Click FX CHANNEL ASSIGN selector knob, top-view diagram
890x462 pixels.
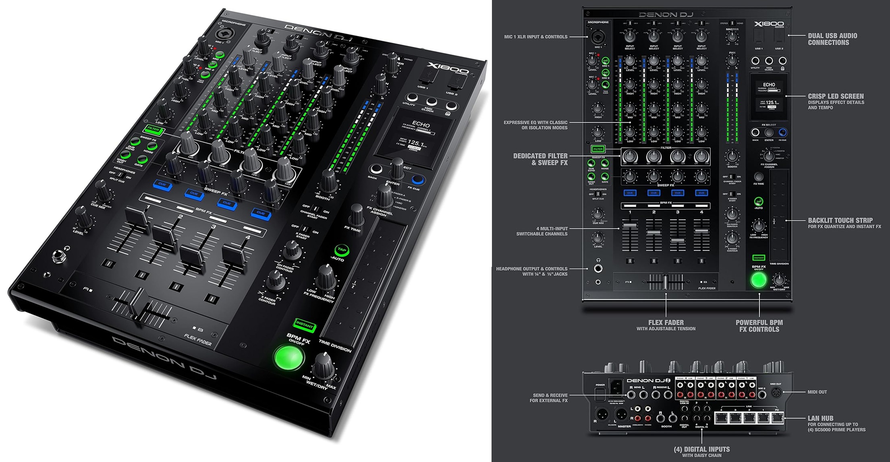pyautogui.click(x=769, y=156)
